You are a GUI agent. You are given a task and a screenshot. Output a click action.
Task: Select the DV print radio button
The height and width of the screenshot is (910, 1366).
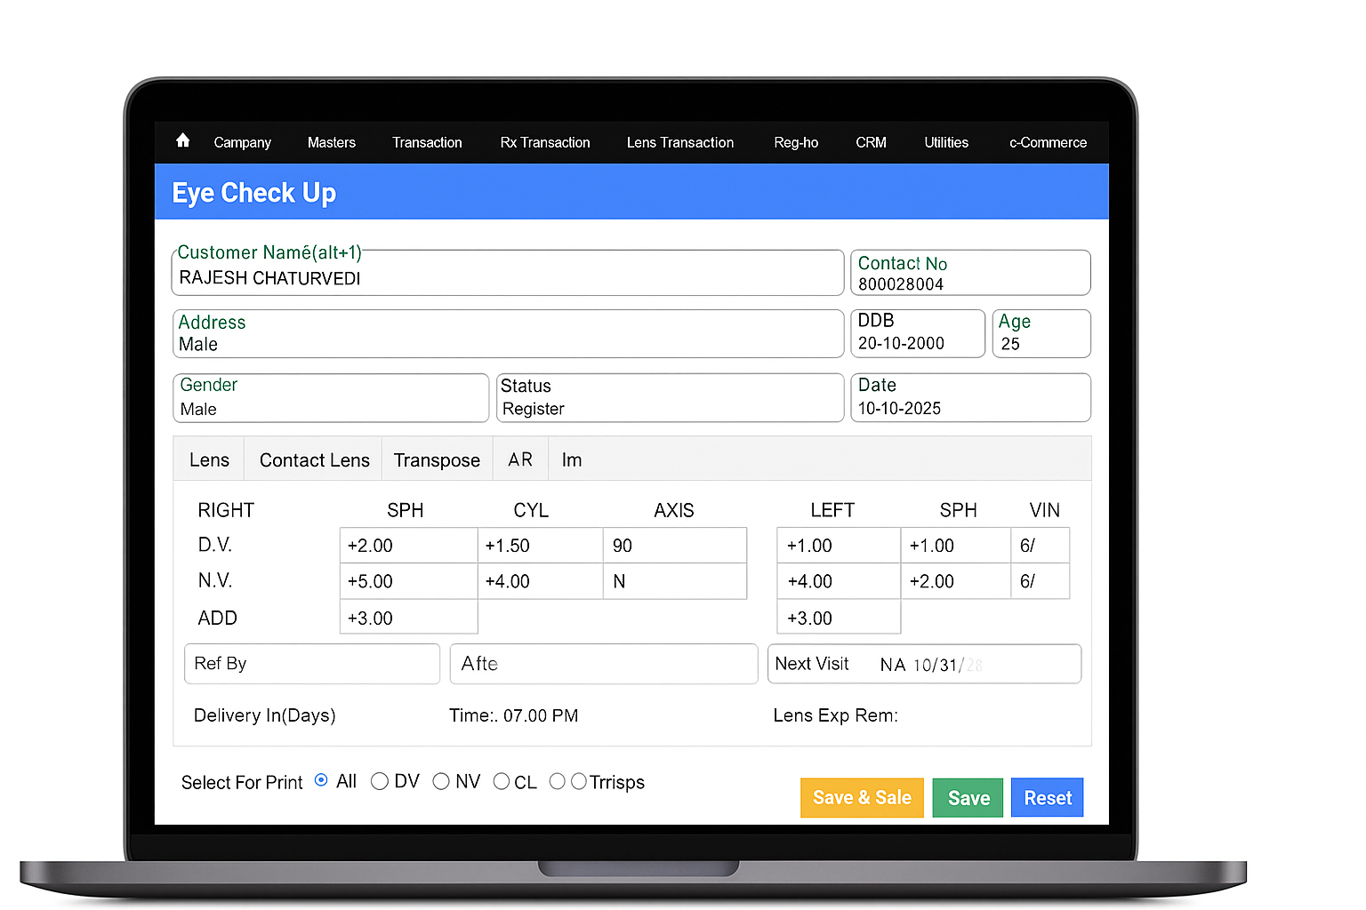[380, 781]
